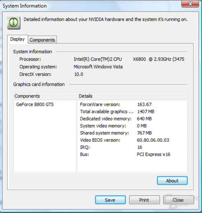
Task: Close the System Information dialog via Close button
Action: point(178,200)
